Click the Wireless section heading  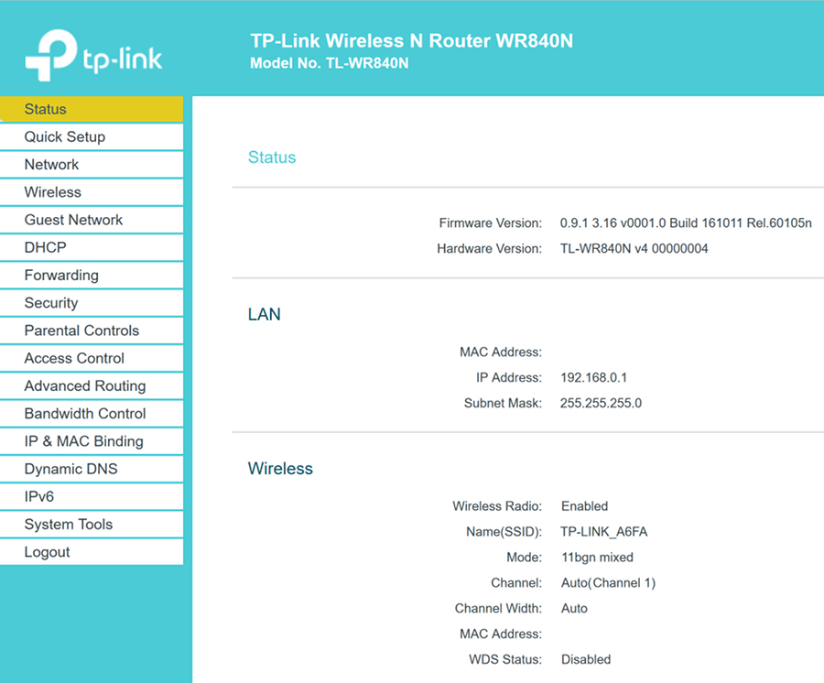click(x=280, y=468)
